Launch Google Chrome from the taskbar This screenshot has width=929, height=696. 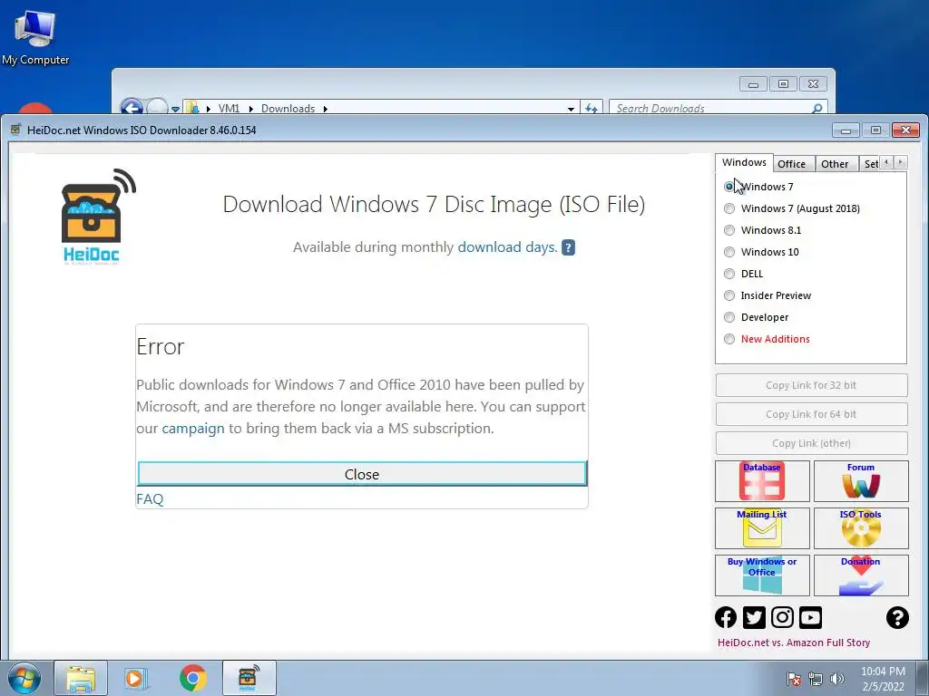click(192, 678)
